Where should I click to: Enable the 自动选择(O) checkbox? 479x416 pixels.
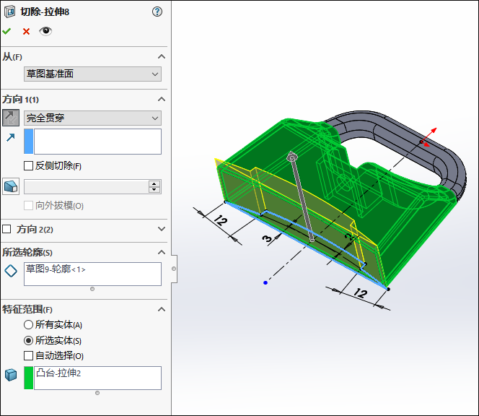[28, 356]
